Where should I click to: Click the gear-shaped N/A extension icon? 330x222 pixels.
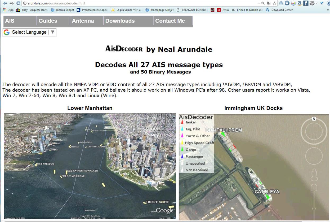pyautogui.click(x=312, y=3)
